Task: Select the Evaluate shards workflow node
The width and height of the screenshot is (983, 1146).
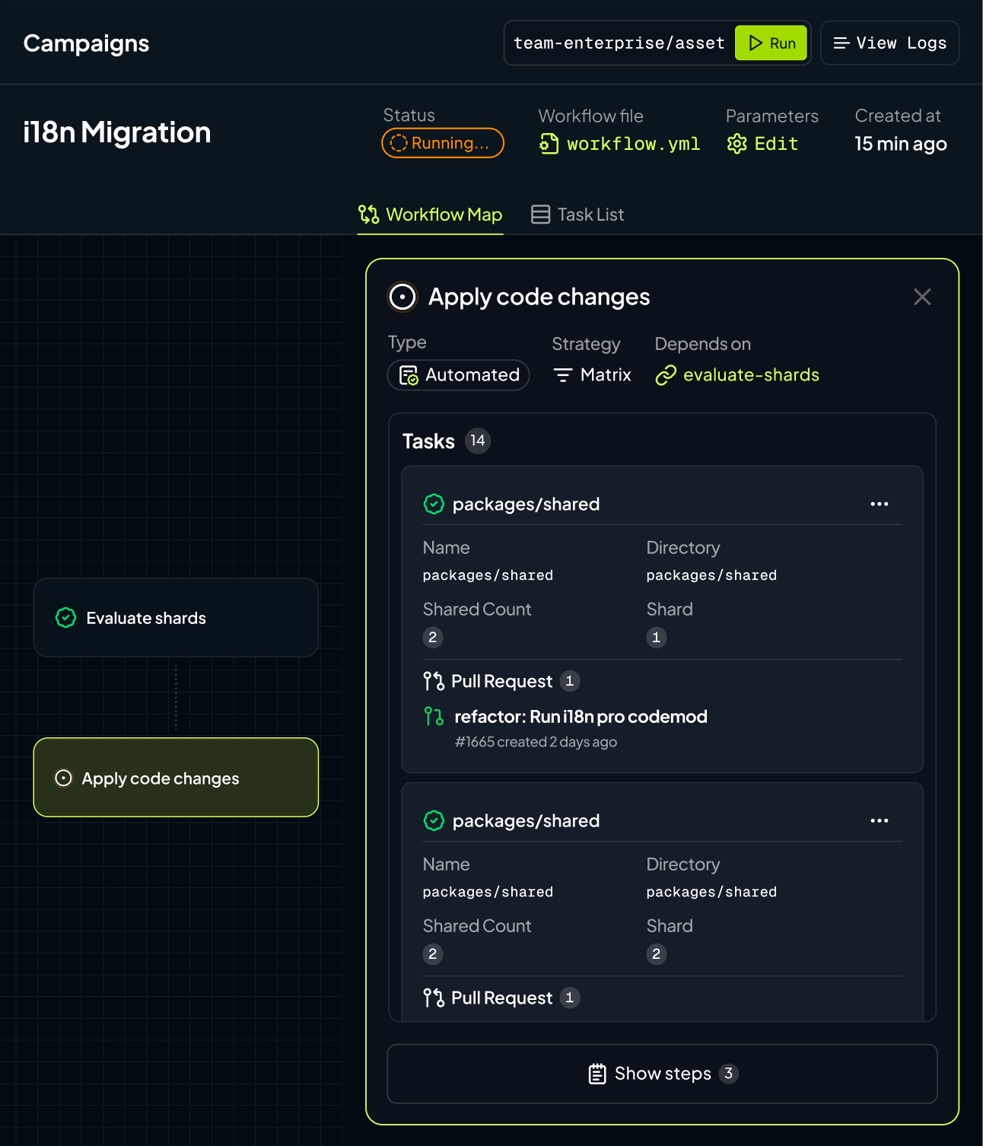Action: pos(176,618)
